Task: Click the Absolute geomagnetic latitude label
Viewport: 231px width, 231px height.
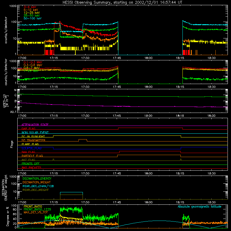Action: tap(200, 206)
